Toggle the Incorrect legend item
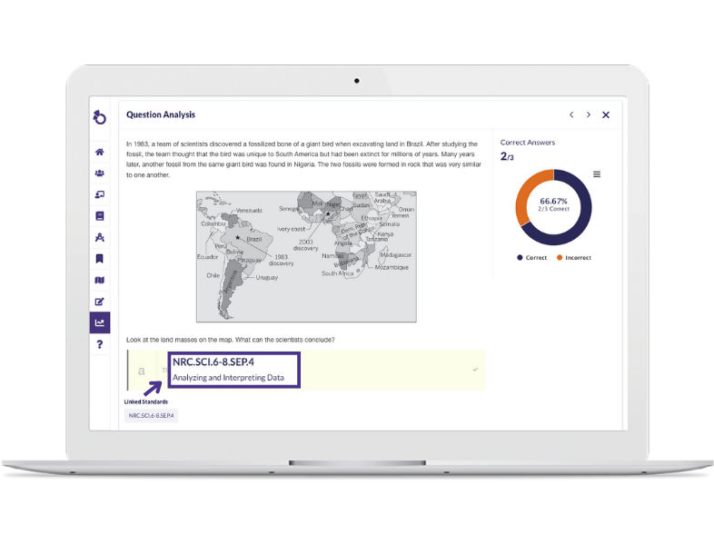 tap(572, 258)
